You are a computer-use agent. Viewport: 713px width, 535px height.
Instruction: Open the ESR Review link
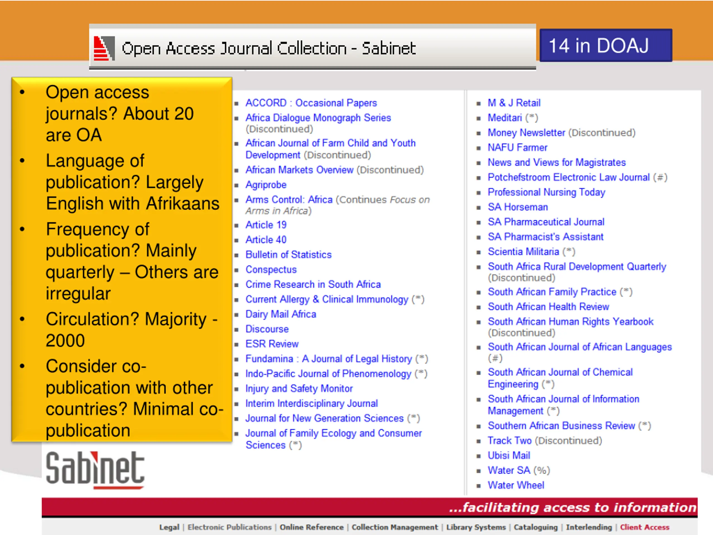[x=272, y=344]
